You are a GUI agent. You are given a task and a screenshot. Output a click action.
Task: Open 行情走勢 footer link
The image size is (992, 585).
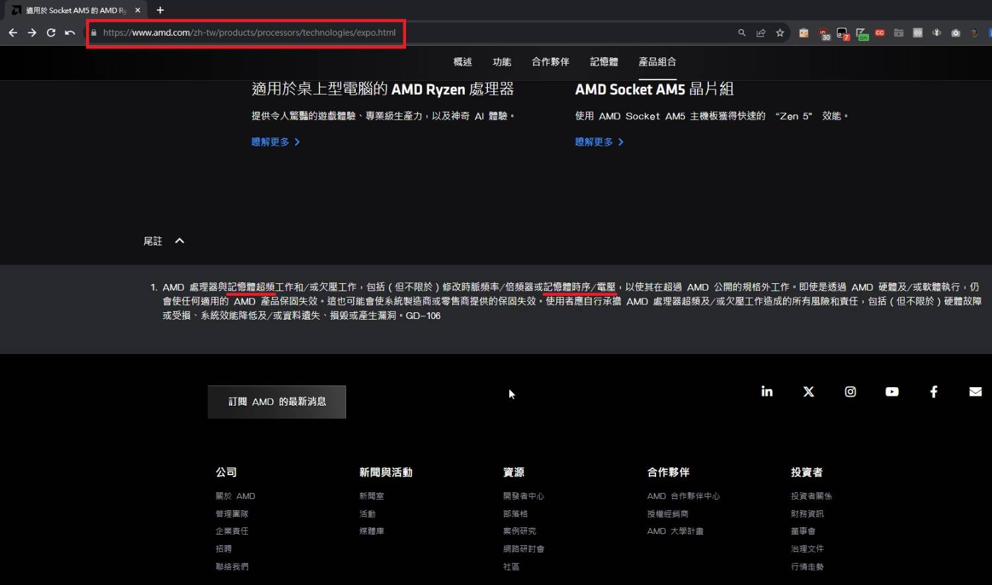(x=807, y=566)
